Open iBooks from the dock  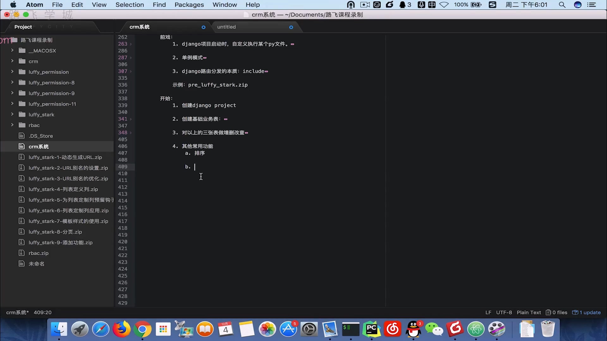pos(205,329)
